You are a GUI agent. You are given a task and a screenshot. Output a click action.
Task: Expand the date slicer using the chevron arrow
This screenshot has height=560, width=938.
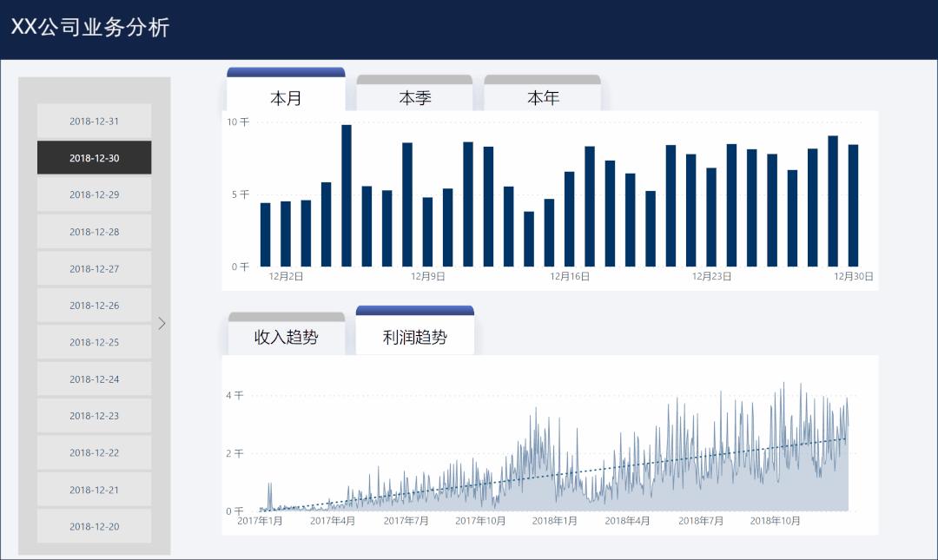(162, 323)
